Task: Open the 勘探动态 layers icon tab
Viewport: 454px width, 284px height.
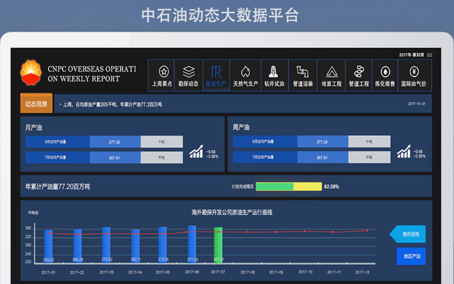Action: (189, 76)
